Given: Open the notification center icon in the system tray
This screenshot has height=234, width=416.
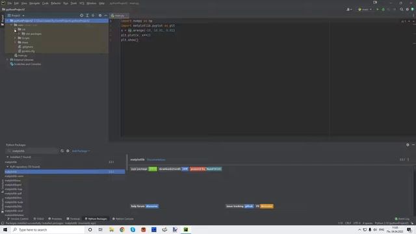Looking at the screenshot, I should [x=409, y=229].
